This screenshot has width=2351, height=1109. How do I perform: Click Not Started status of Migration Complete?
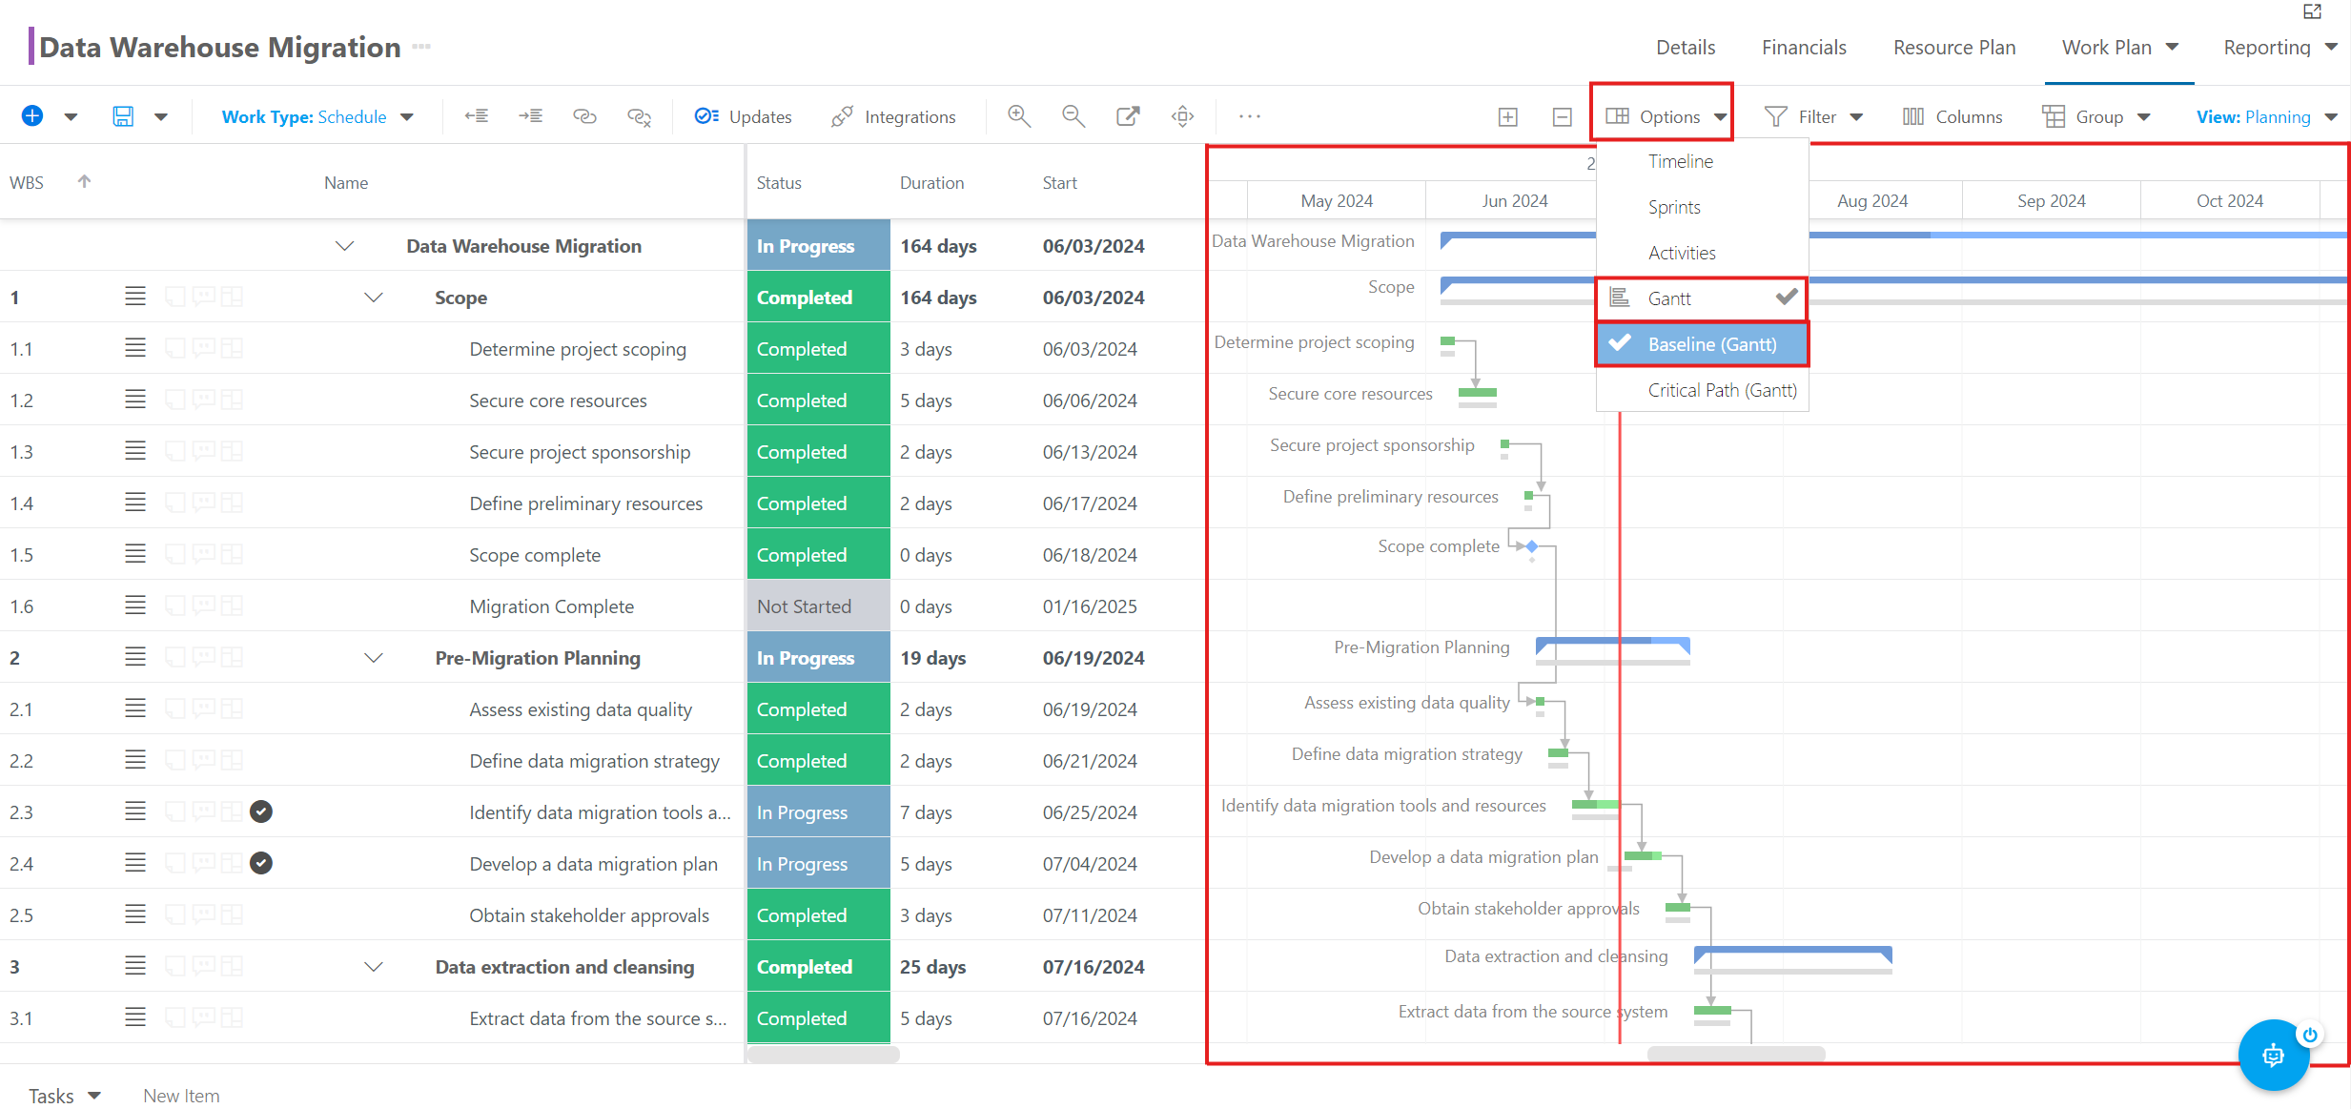(x=818, y=606)
